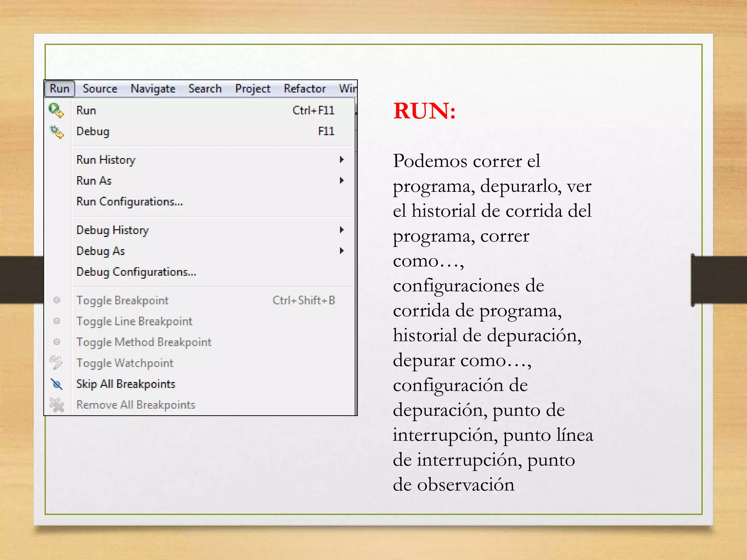Click the Toggle Method Breakpoint dot icon
The image size is (747, 560).
pos(57,342)
